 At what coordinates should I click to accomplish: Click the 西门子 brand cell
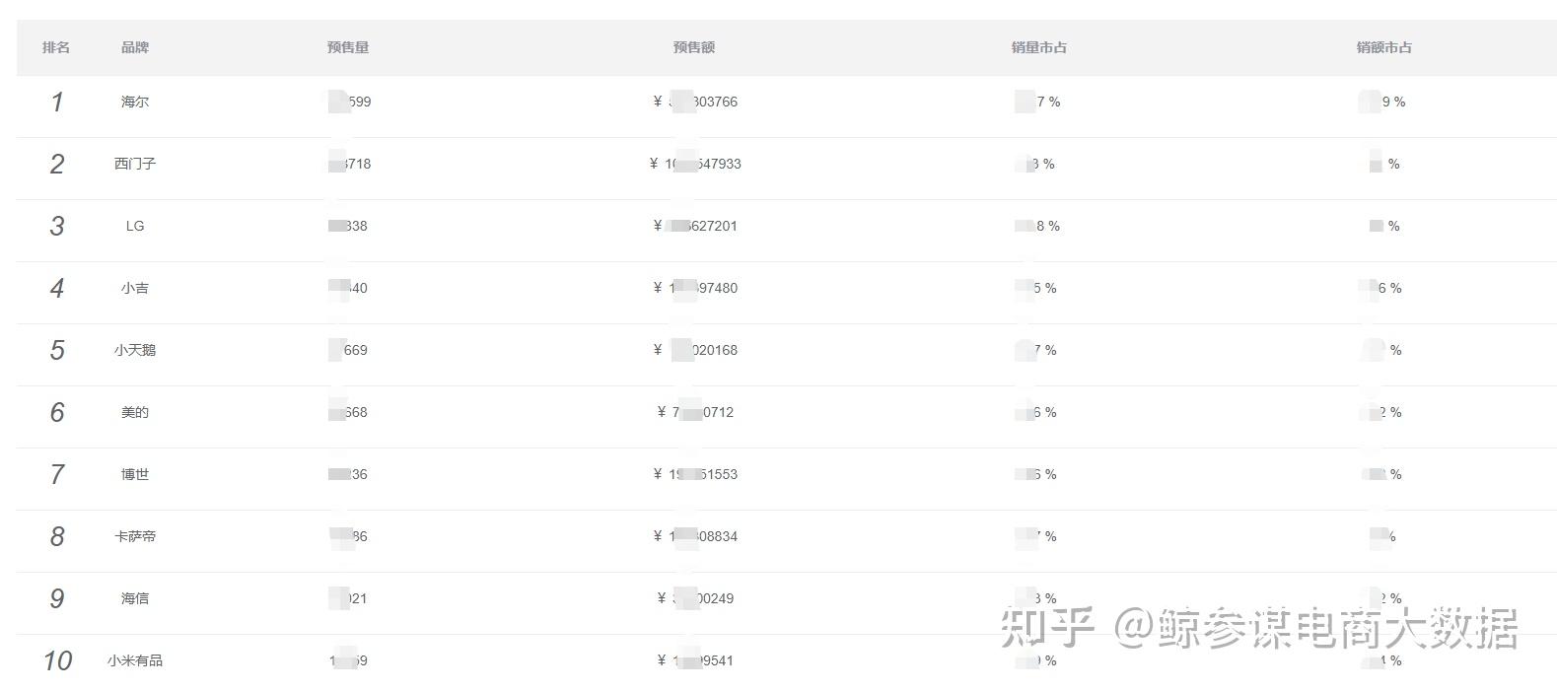(135, 164)
